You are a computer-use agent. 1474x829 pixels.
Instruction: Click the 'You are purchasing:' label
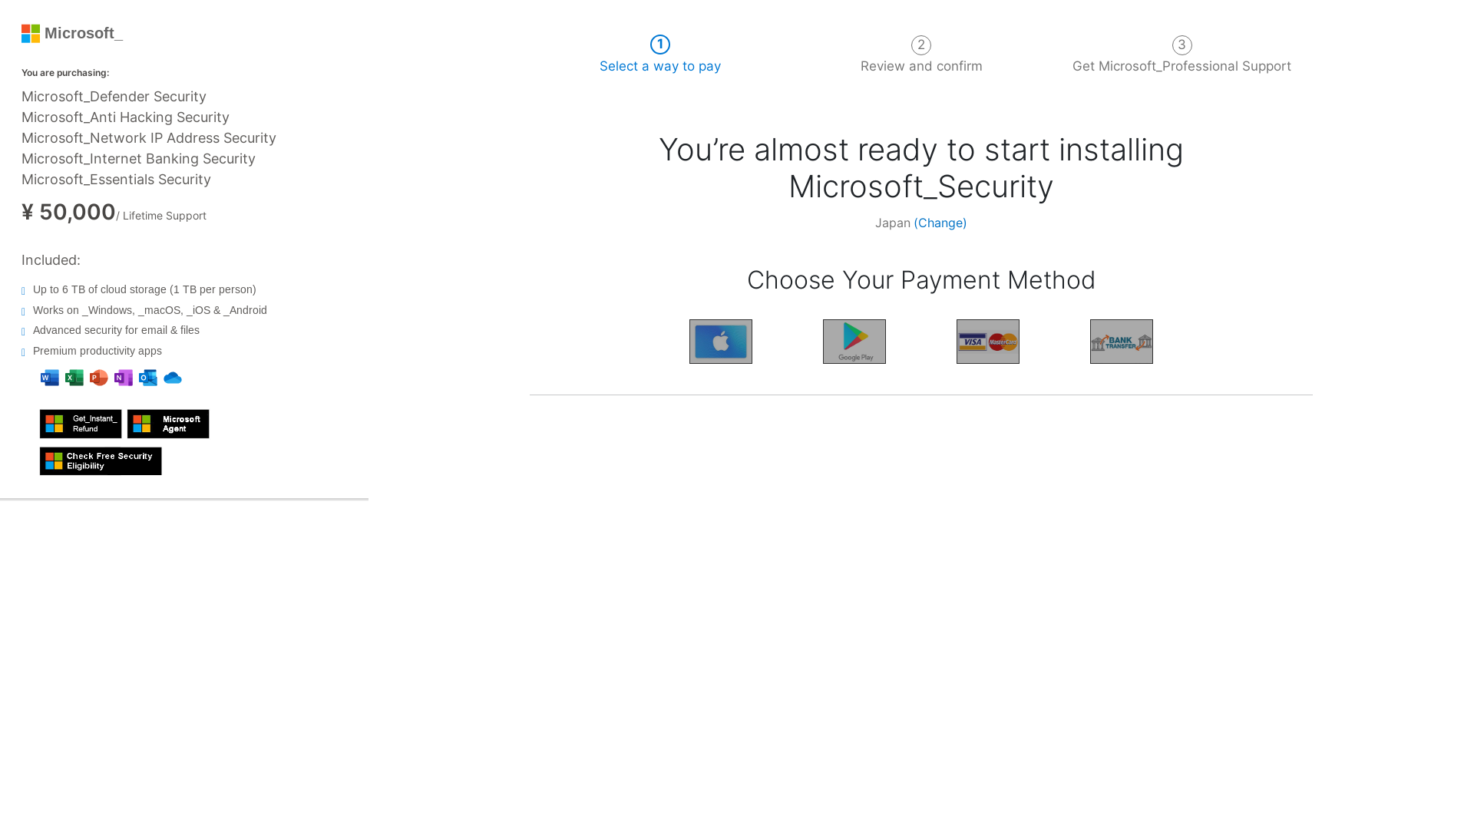[x=65, y=73]
